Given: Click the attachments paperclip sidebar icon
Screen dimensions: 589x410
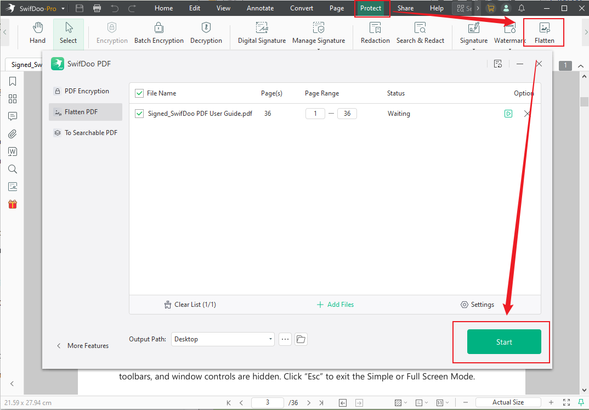Looking at the screenshot, I should point(13,134).
